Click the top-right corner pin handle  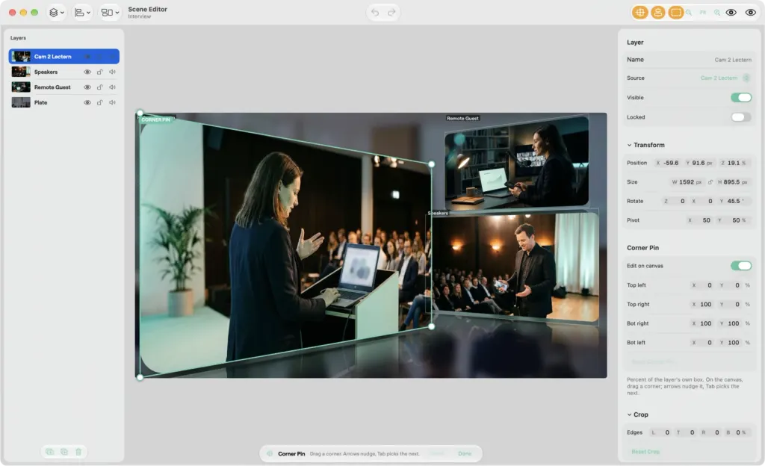tap(431, 164)
